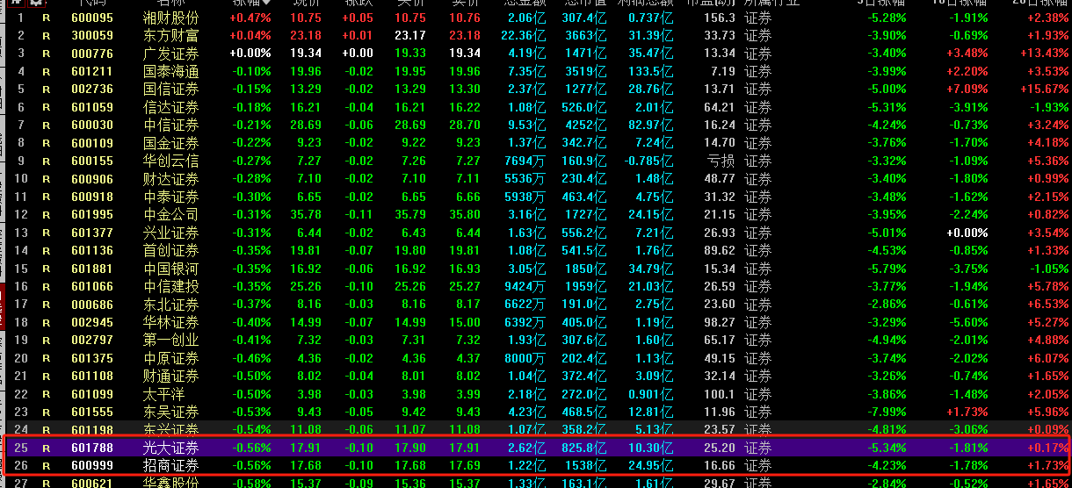Select stock name 第一创业
The image size is (1072, 488).
tap(171, 340)
